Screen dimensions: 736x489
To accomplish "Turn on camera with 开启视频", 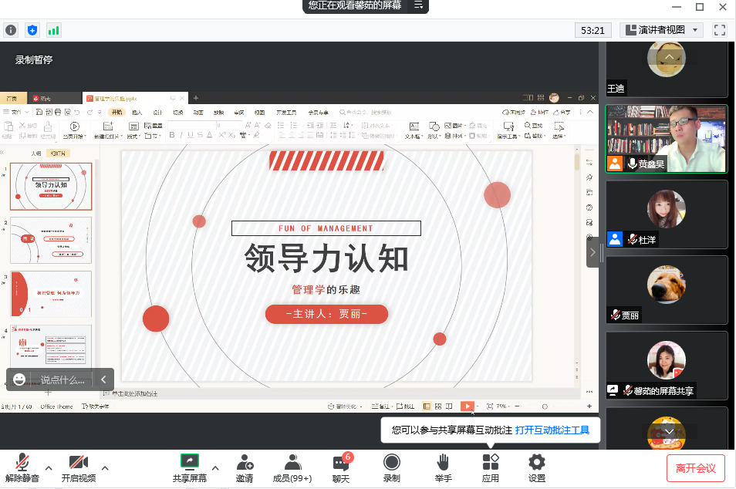I will (x=78, y=467).
